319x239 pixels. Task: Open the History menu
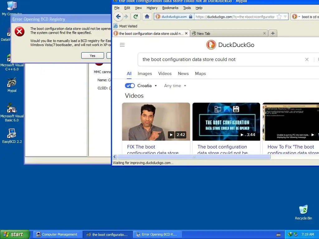pyautogui.click(x=152, y=8)
